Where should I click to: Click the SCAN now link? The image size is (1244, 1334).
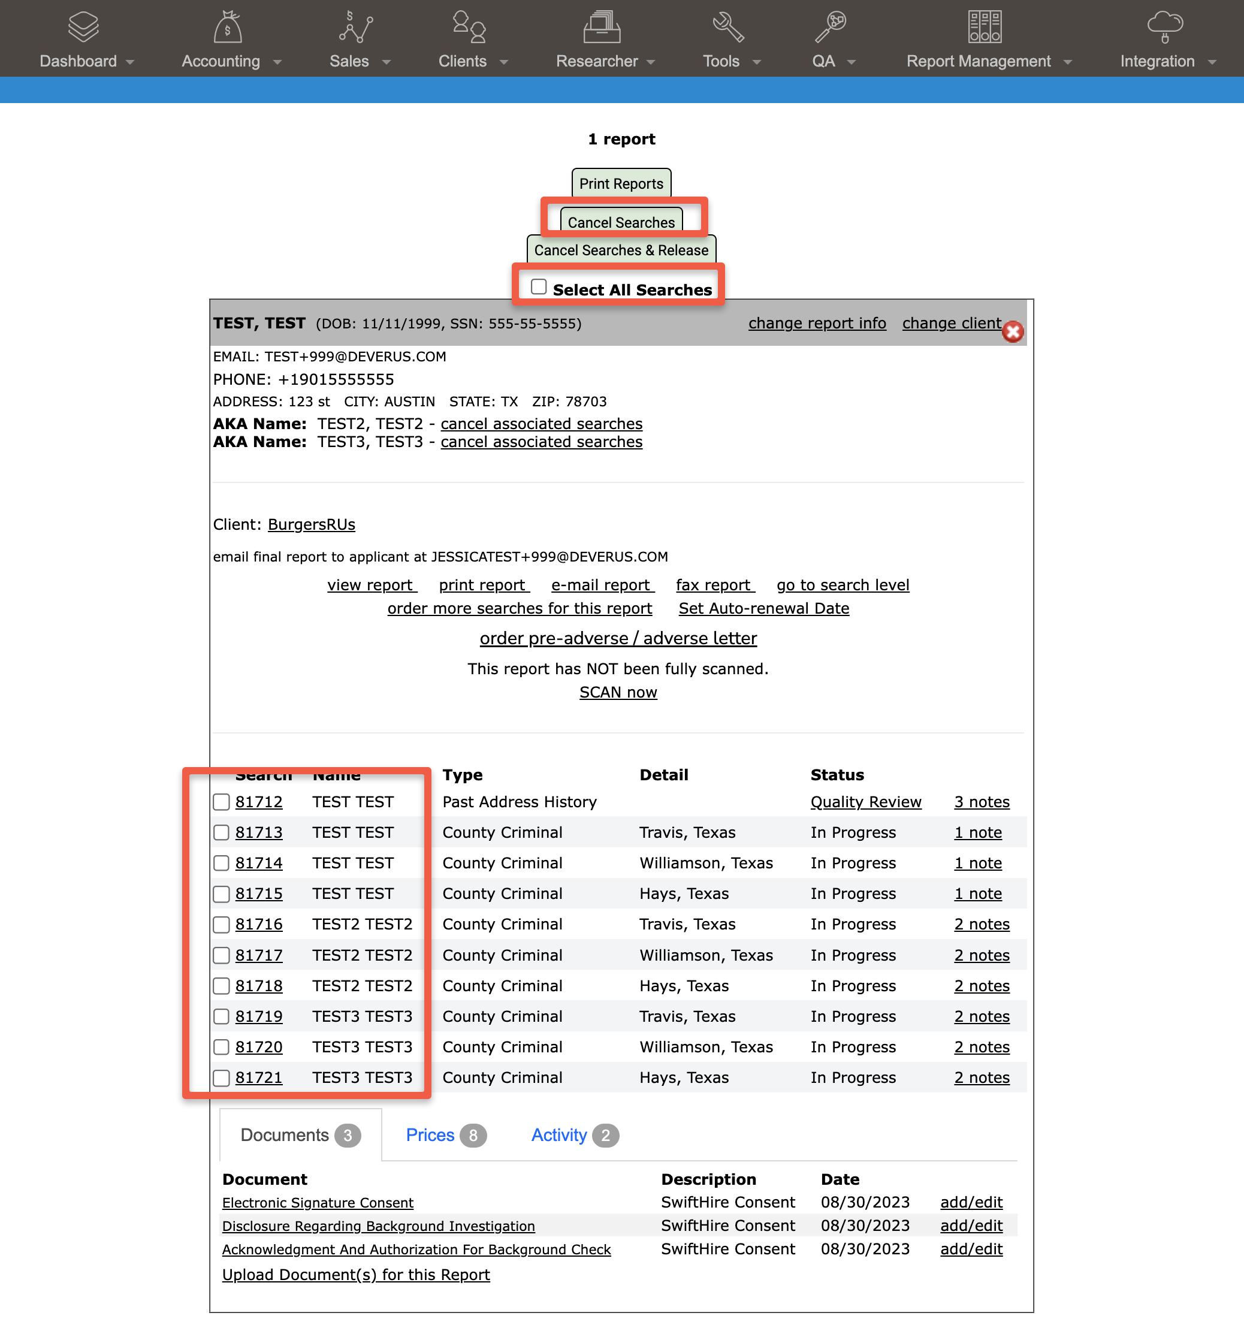pyautogui.click(x=618, y=693)
